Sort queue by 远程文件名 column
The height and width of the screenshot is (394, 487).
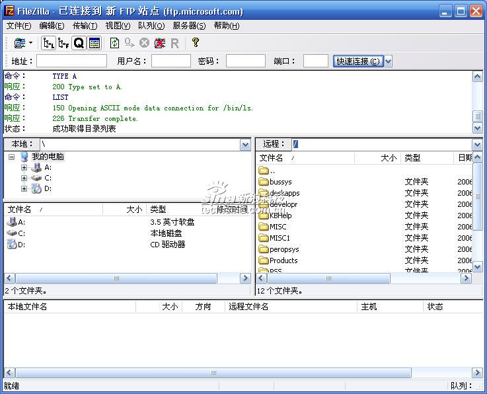tap(291, 307)
